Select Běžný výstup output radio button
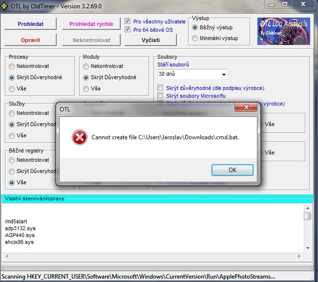 pyautogui.click(x=195, y=27)
